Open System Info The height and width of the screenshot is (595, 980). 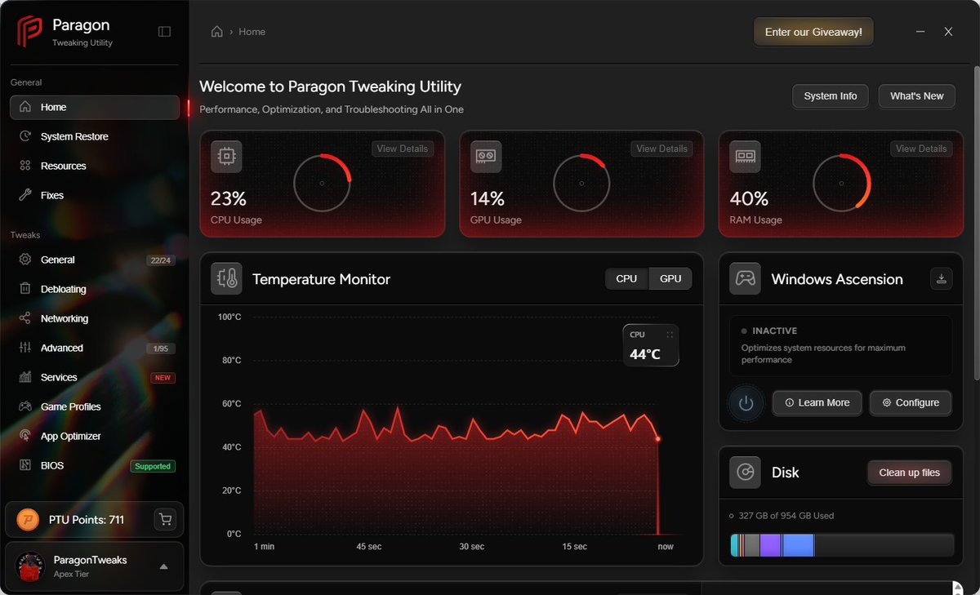(x=831, y=96)
